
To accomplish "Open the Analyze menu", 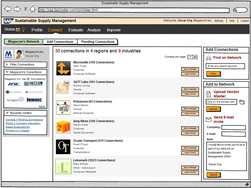I will (94, 30).
